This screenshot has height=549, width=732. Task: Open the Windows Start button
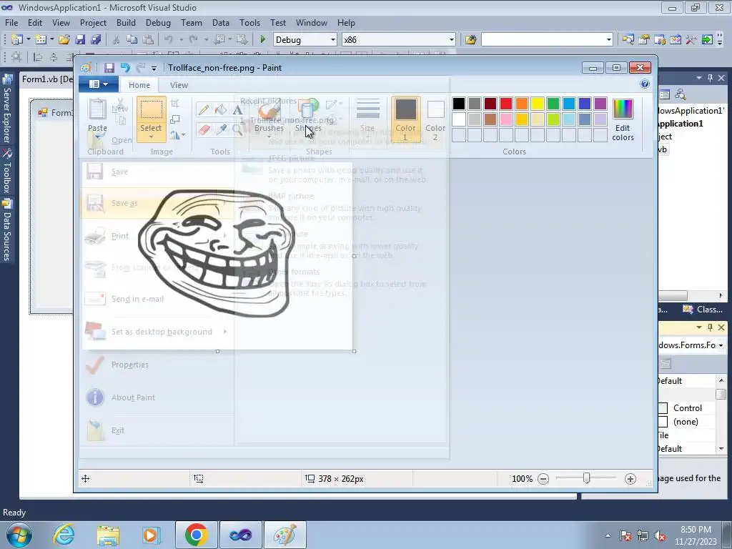point(19,535)
